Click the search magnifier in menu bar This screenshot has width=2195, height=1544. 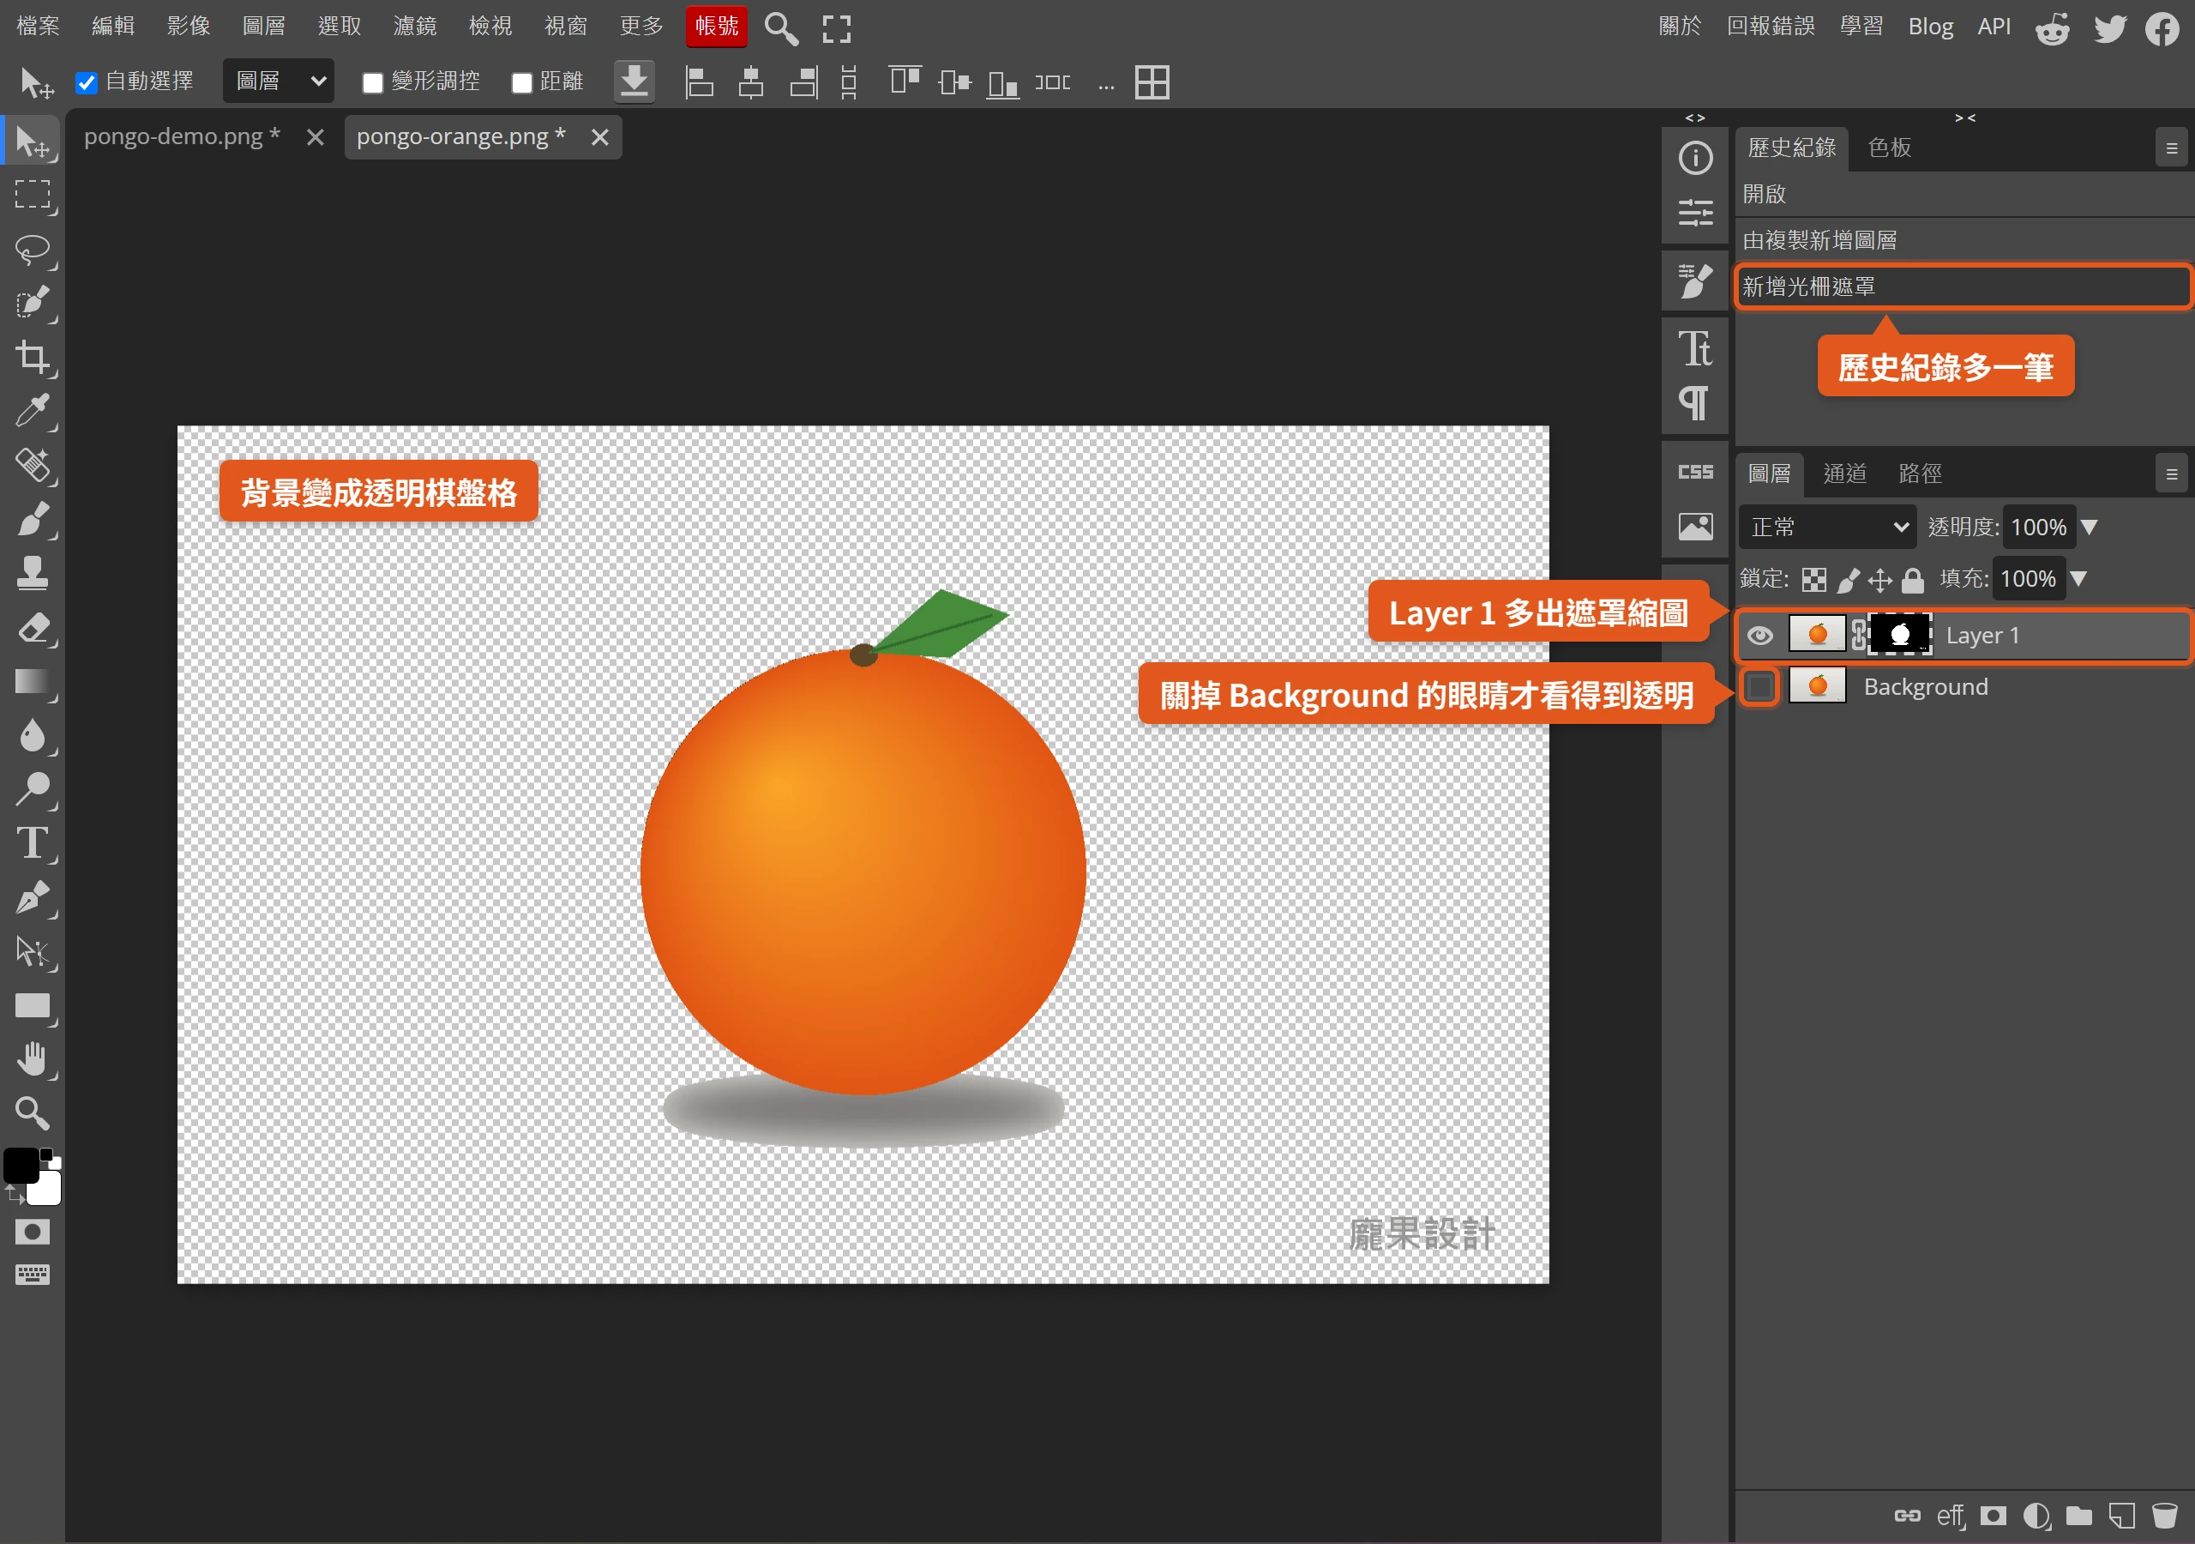[x=781, y=28]
